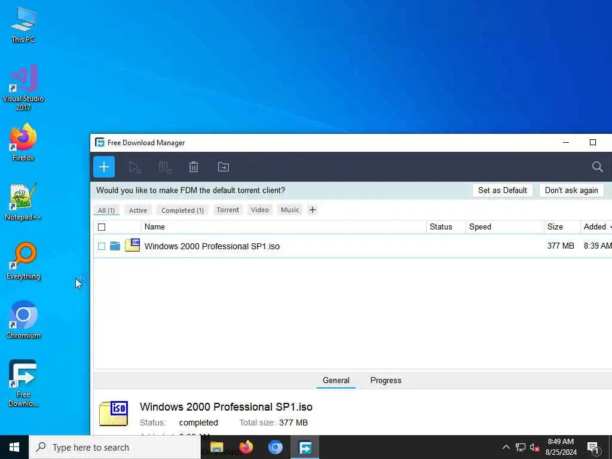This screenshot has width=612, height=459.
Task: Click the Move to folder toolbar icon
Action: pos(224,167)
